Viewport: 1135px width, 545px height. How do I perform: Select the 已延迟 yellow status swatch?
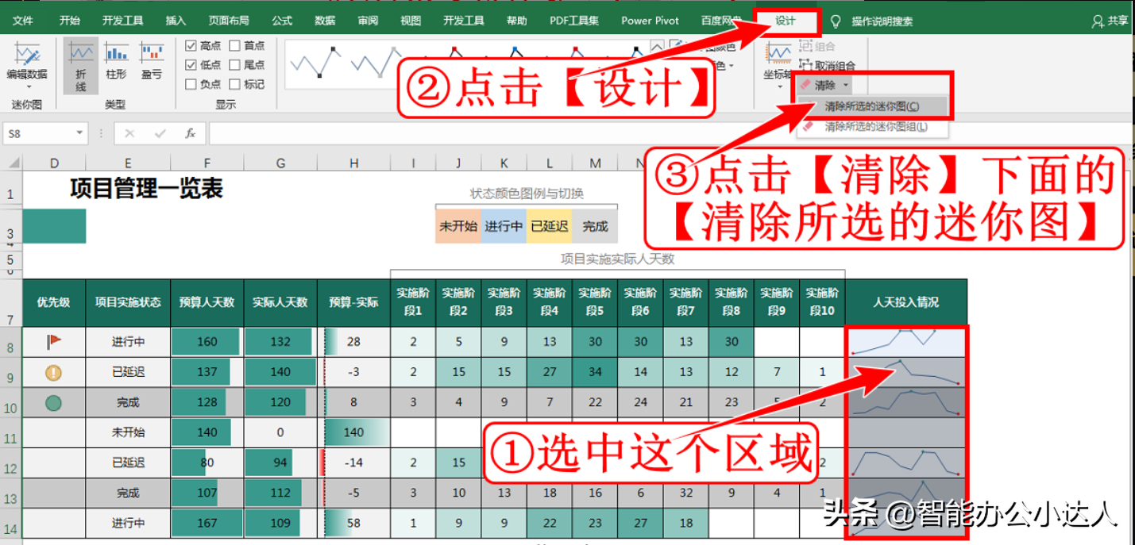pyautogui.click(x=549, y=226)
